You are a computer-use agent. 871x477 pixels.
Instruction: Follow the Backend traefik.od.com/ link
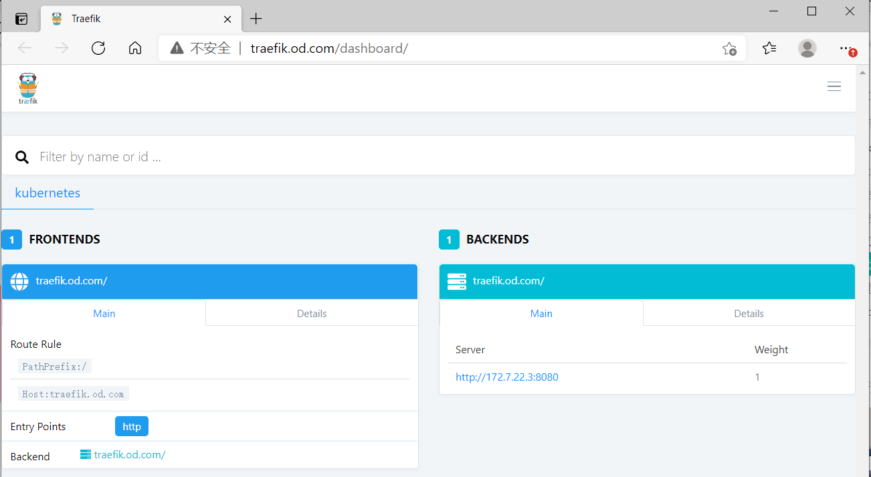click(x=122, y=455)
